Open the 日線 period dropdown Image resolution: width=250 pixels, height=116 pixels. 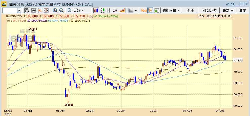click(x=78, y=11)
